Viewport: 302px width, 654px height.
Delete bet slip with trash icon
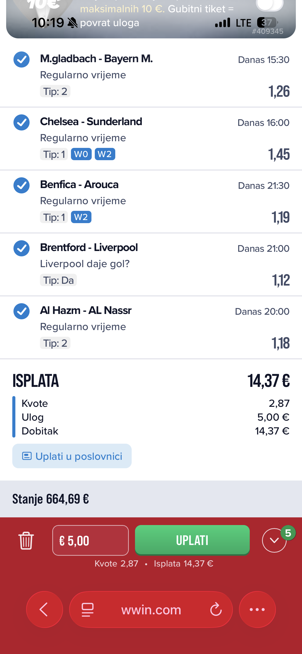click(x=26, y=540)
